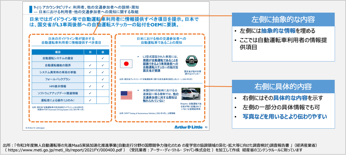Click the 米国DMVの加州における description text
The image size is (346, 155).
(x=161, y=96)
